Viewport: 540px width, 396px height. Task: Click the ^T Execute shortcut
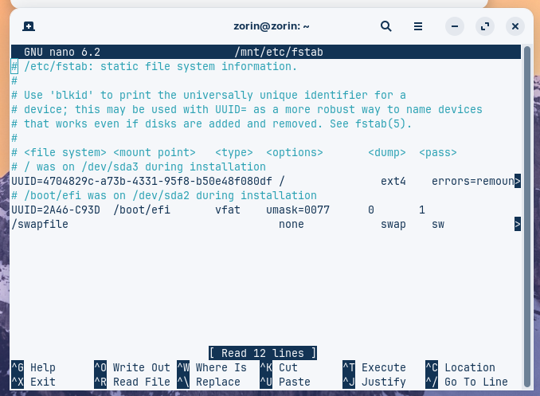pyautogui.click(x=374, y=367)
